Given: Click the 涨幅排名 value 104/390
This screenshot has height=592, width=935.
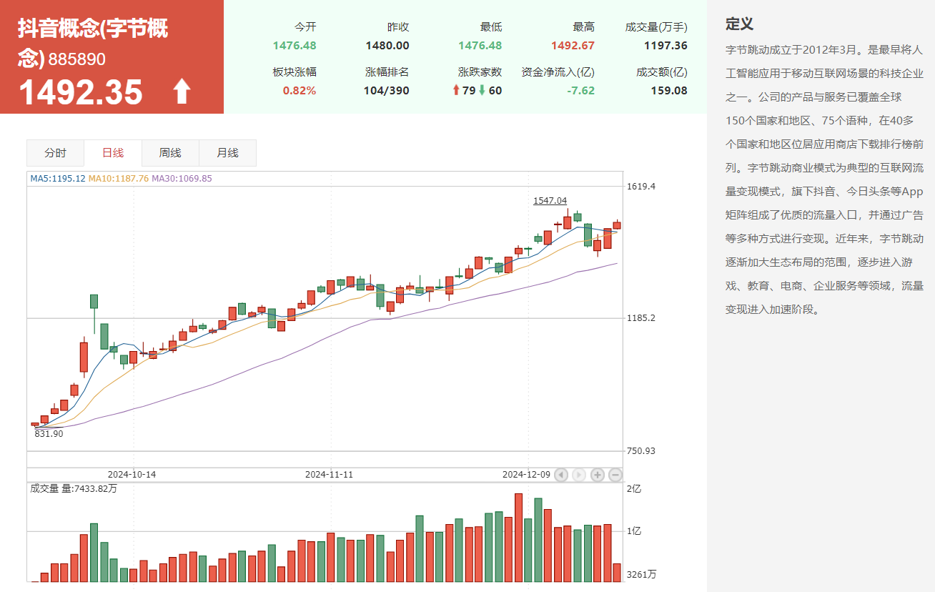Looking at the screenshot, I should 387,91.
